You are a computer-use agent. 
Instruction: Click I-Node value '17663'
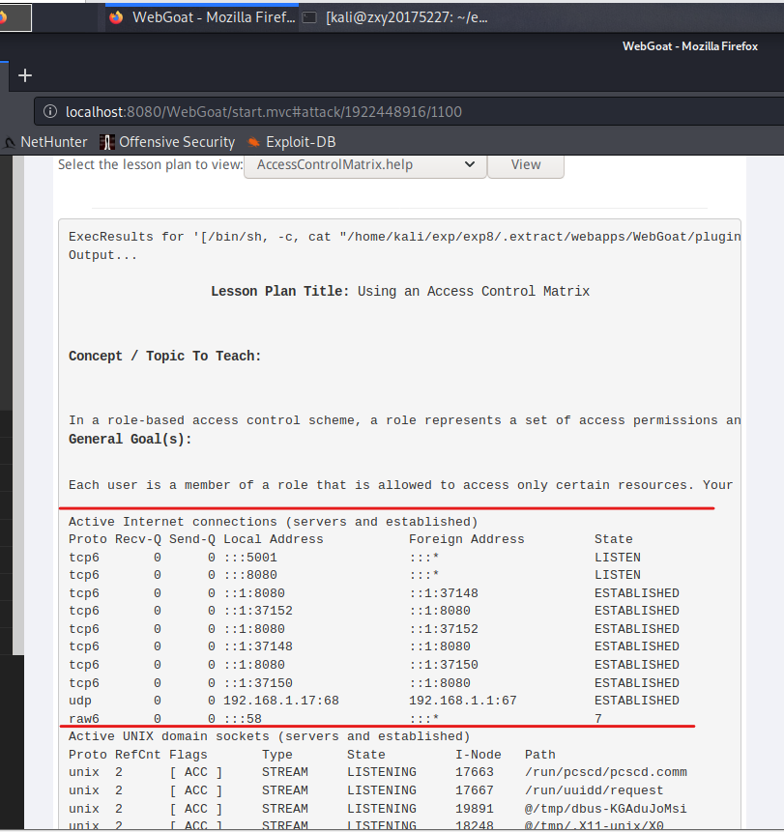click(x=474, y=772)
